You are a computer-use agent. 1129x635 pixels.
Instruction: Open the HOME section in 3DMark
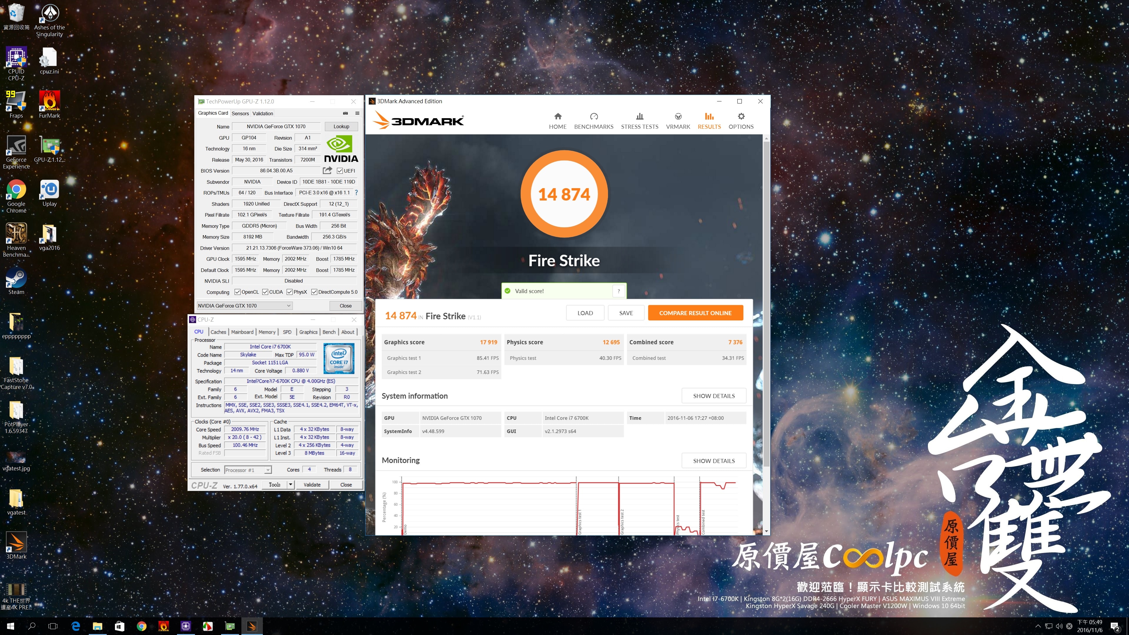click(x=557, y=121)
